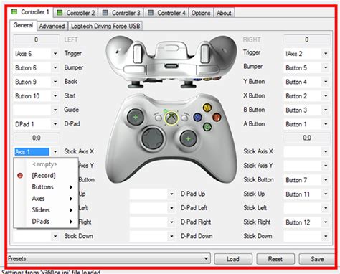Switch to the Controller 3 tab

(x=121, y=13)
